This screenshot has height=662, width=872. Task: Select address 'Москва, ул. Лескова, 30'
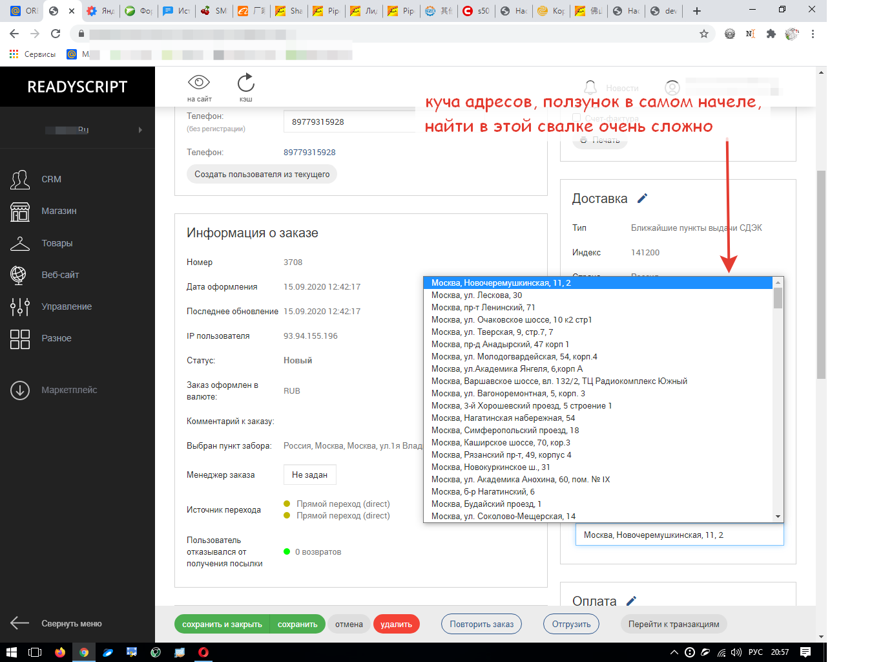click(477, 295)
